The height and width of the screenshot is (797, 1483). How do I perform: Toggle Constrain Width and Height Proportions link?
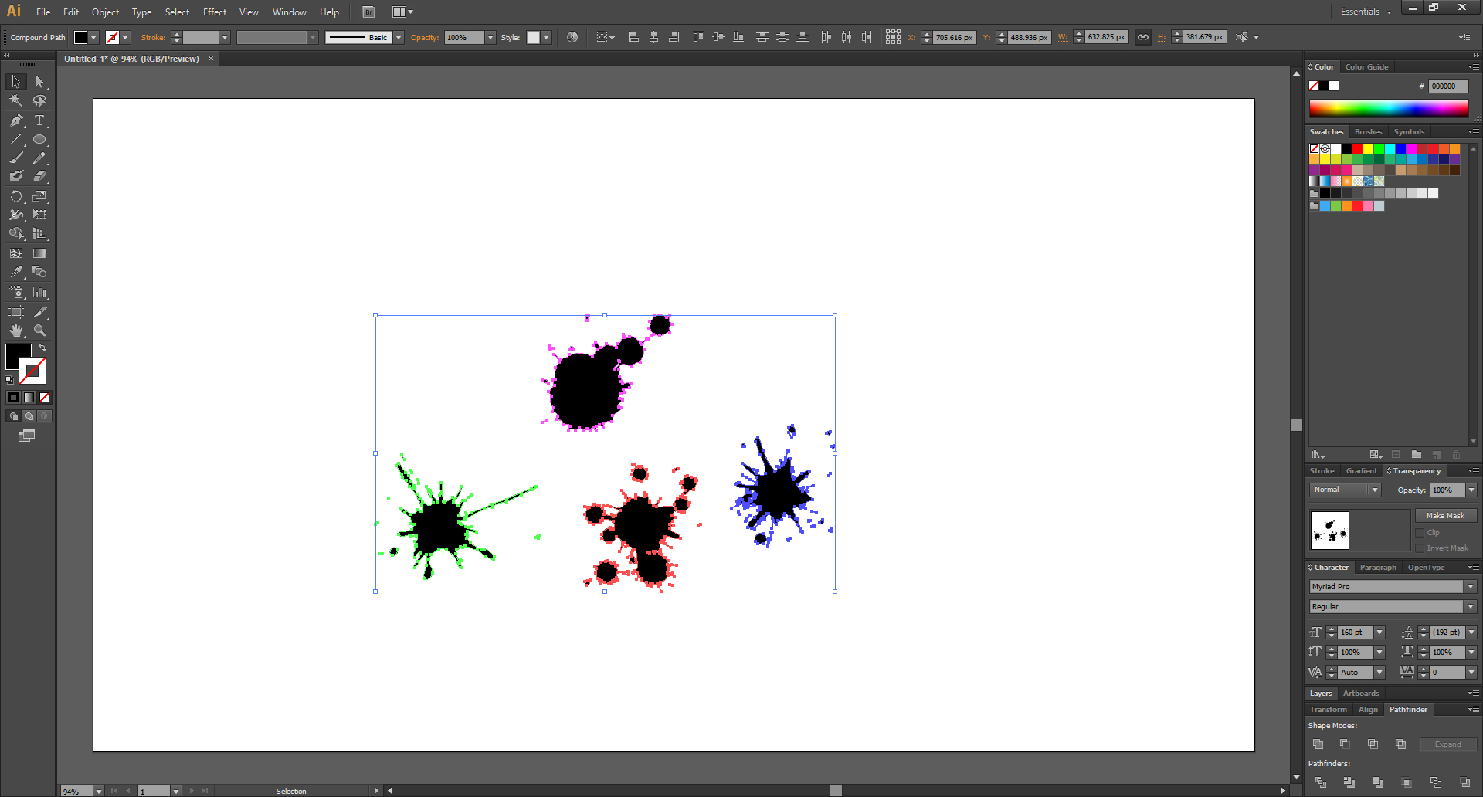[1143, 37]
